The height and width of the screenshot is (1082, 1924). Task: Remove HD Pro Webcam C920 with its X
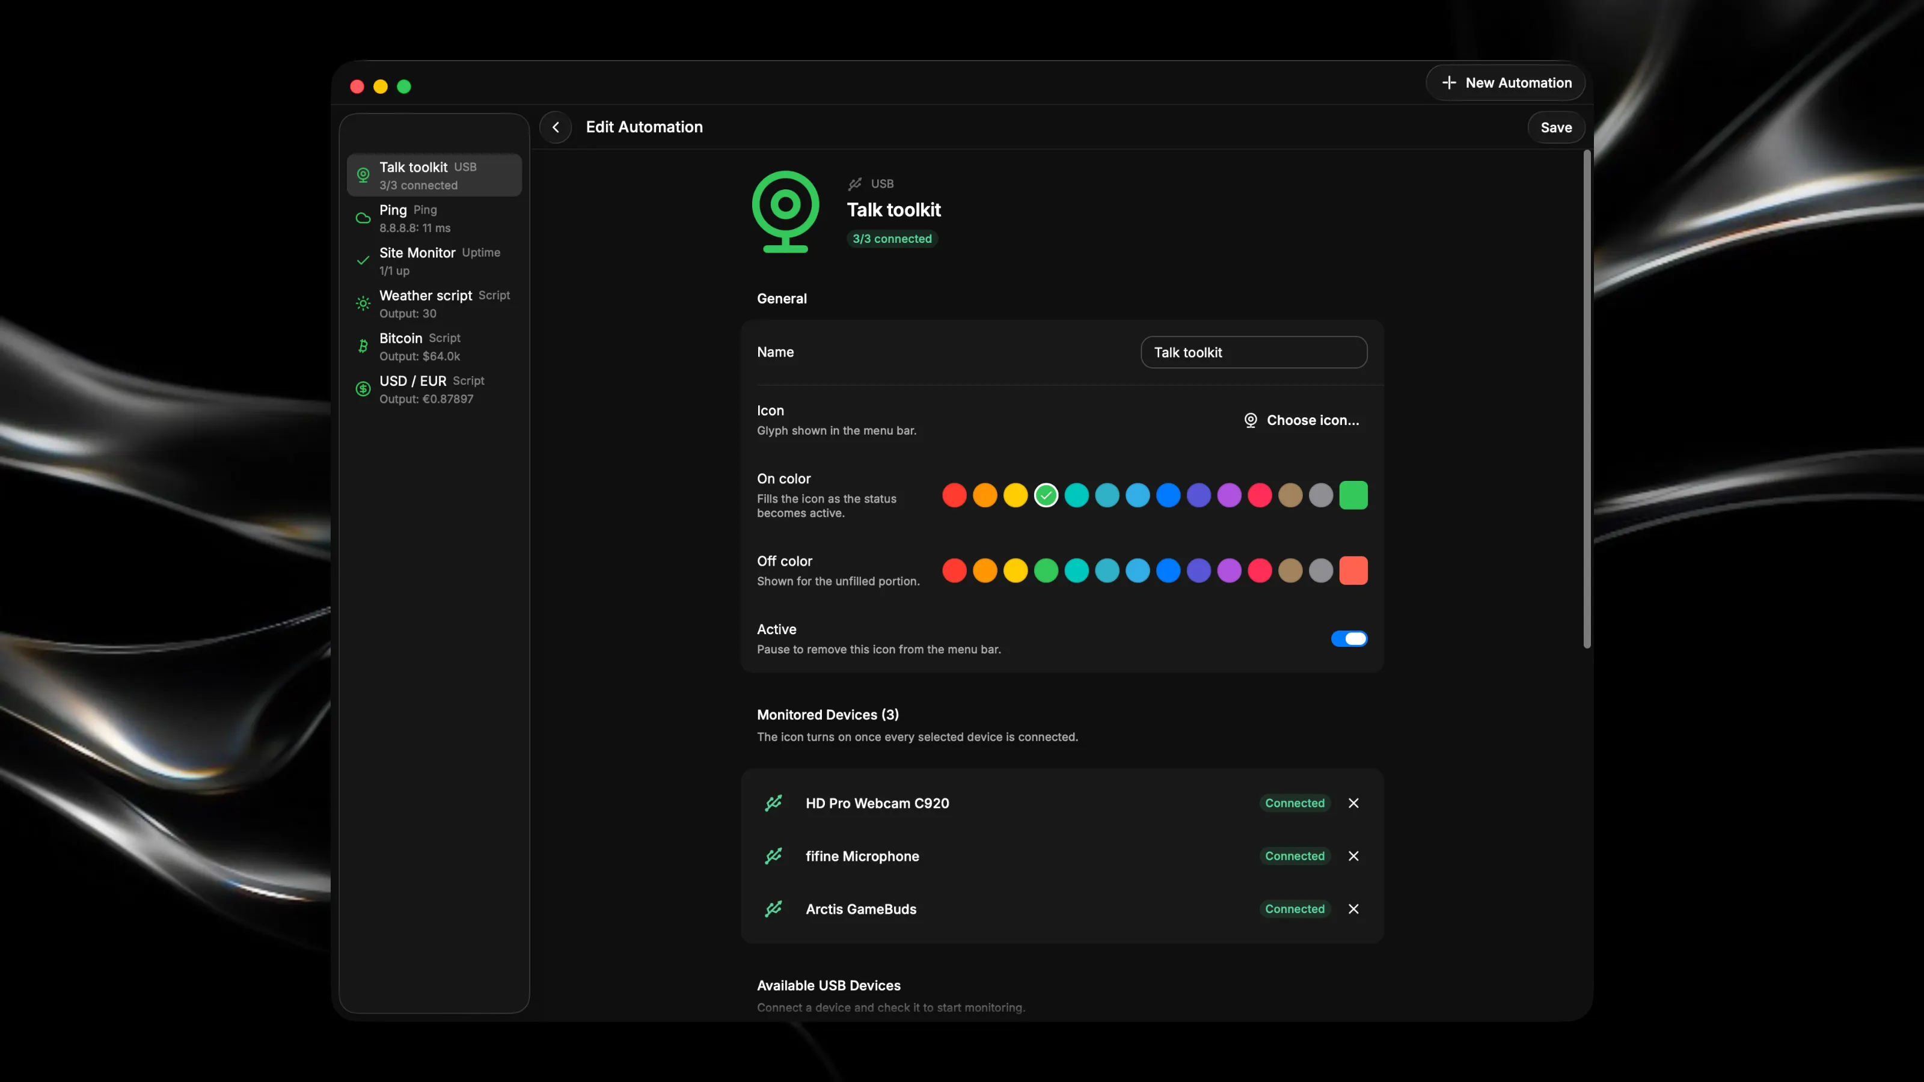(x=1353, y=802)
